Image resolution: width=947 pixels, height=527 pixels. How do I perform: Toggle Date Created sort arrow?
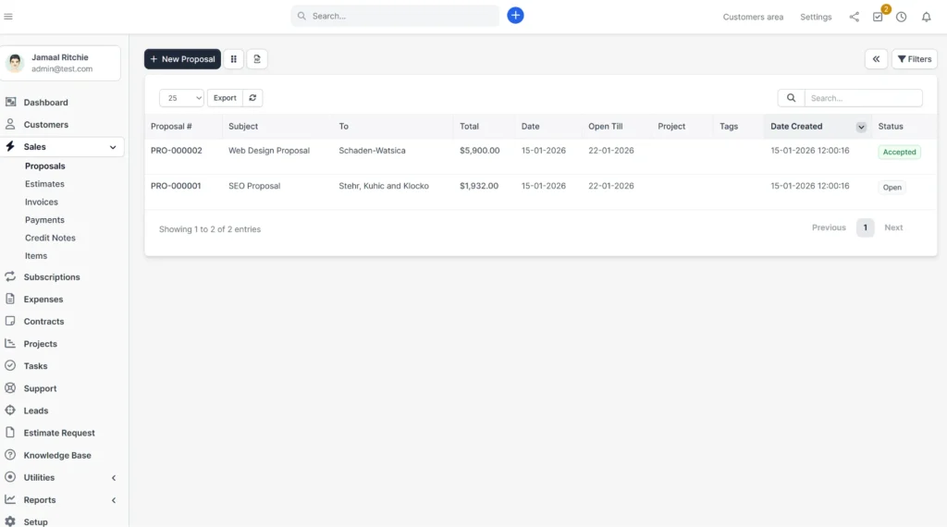click(861, 127)
